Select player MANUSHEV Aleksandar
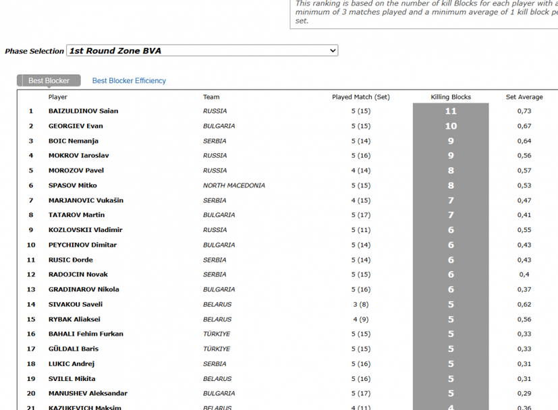 click(88, 393)
